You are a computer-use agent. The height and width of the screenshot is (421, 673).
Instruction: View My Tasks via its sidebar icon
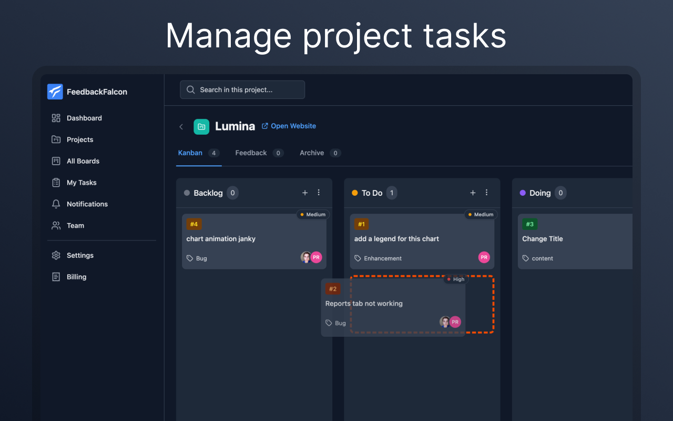(x=56, y=183)
